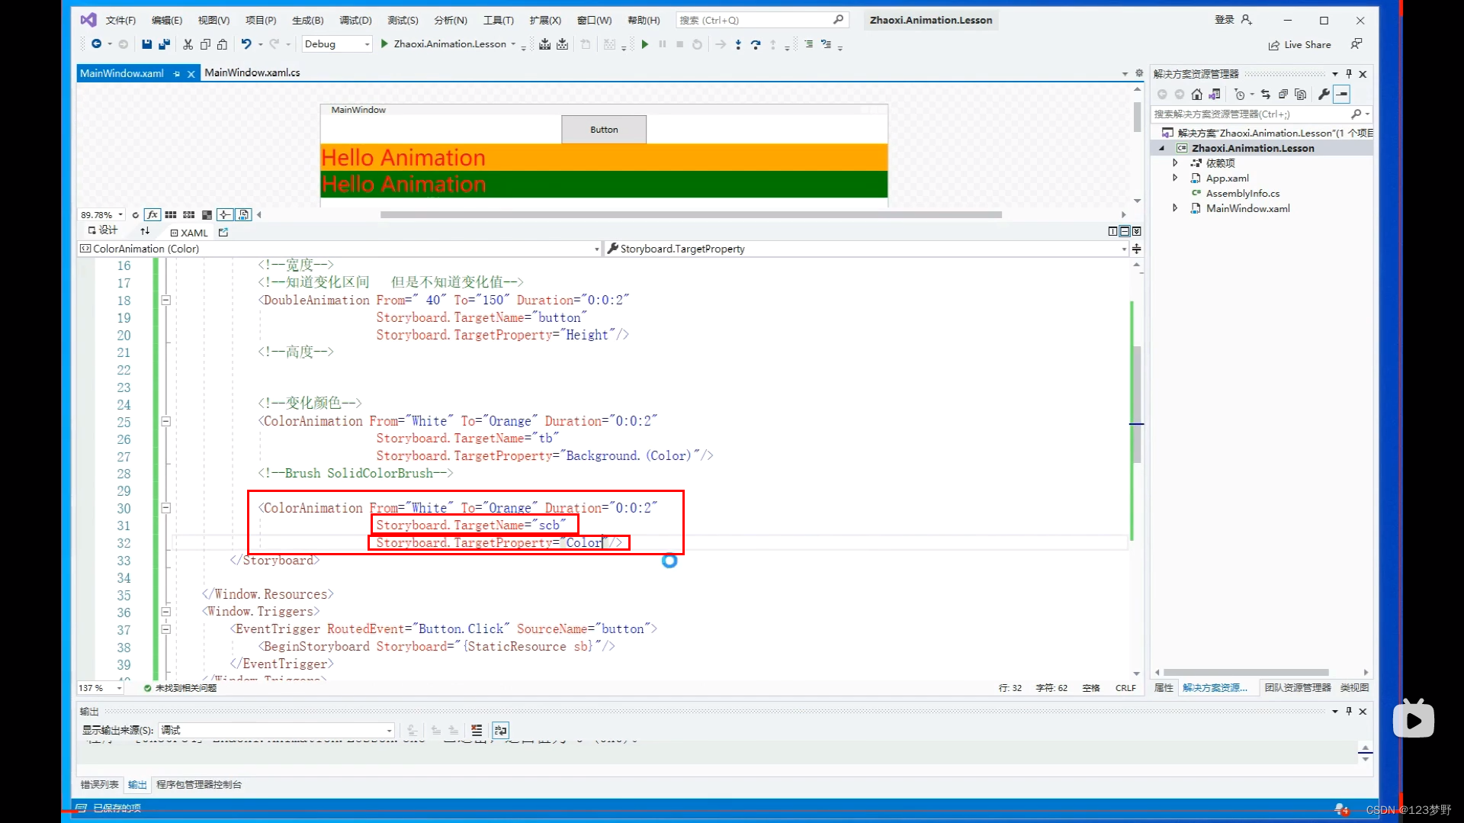The height and width of the screenshot is (823, 1464).
Task: Toggle Preview Selected Items button
Action: point(1342,95)
